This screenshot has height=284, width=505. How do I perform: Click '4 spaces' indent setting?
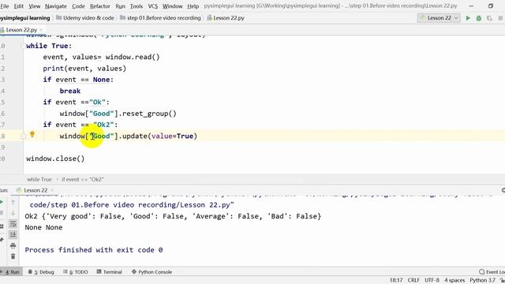(454, 280)
